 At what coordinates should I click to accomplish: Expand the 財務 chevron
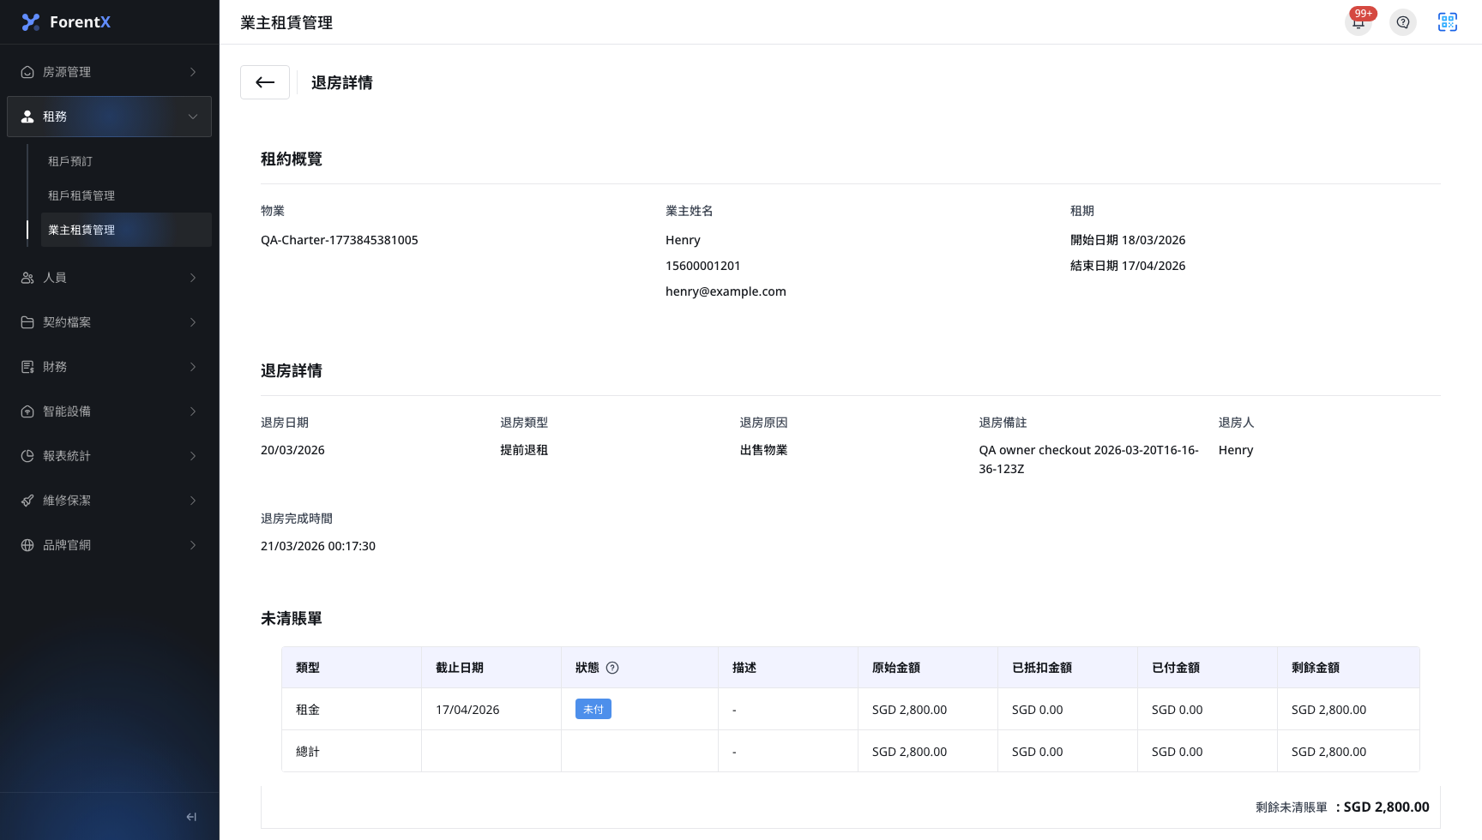[193, 367]
